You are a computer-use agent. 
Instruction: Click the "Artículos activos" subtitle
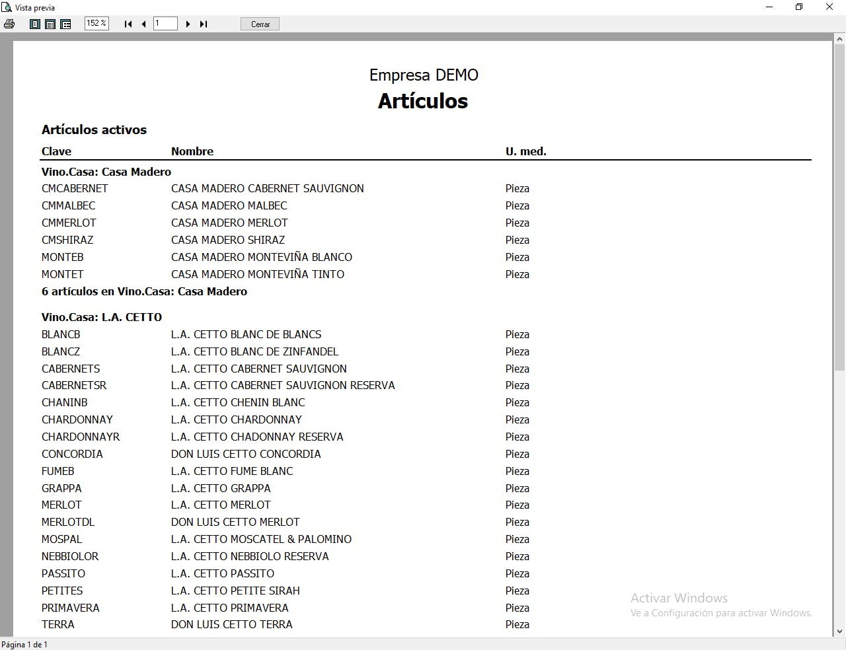[94, 130]
